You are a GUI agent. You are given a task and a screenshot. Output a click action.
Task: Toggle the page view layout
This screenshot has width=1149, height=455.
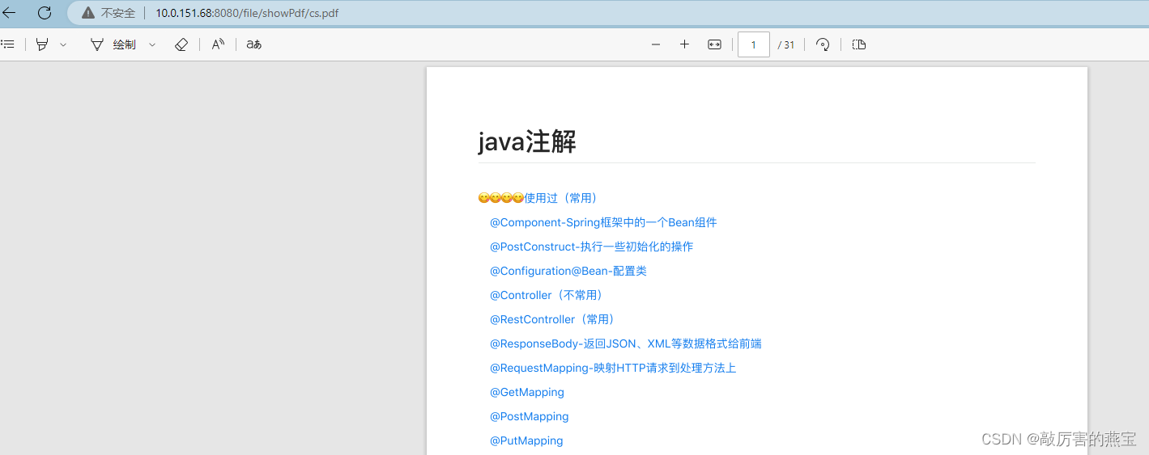[859, 44]
